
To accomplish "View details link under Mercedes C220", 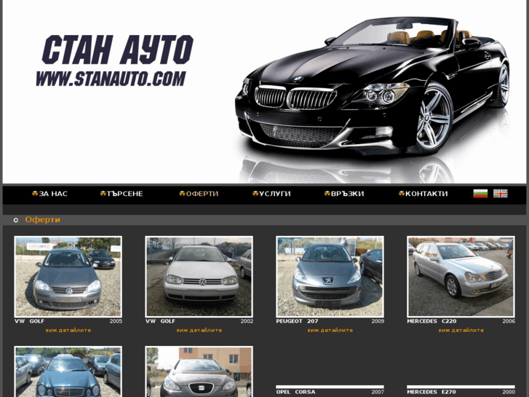I will click(x=461, y=330).
